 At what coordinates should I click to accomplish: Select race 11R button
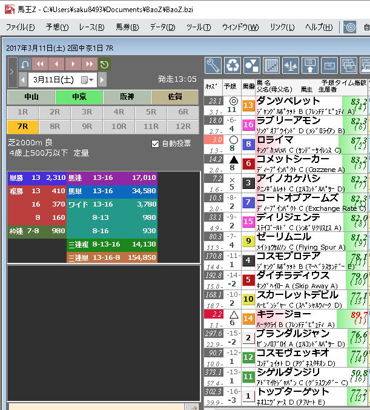[x=151, y=127]
